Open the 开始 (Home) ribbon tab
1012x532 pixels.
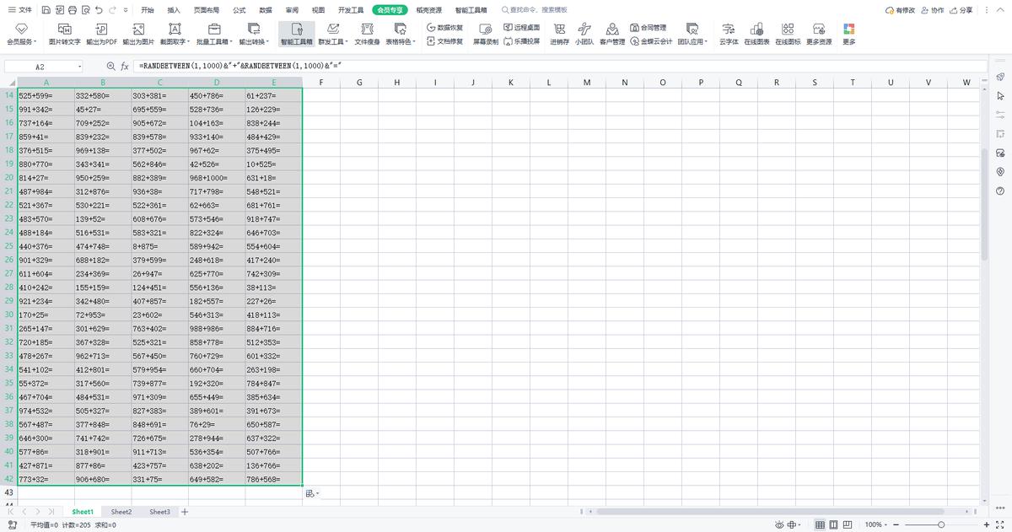click(148, 10)
